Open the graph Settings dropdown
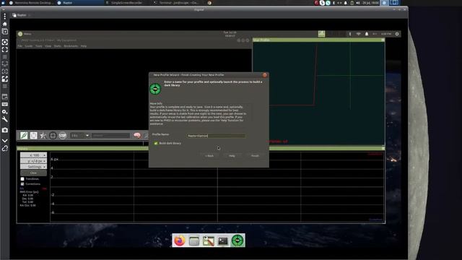Viewport: 462px width, 260px height. pos(33,167)
